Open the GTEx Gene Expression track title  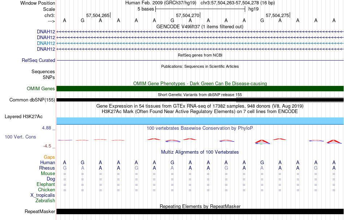click(x=200, y=106)
